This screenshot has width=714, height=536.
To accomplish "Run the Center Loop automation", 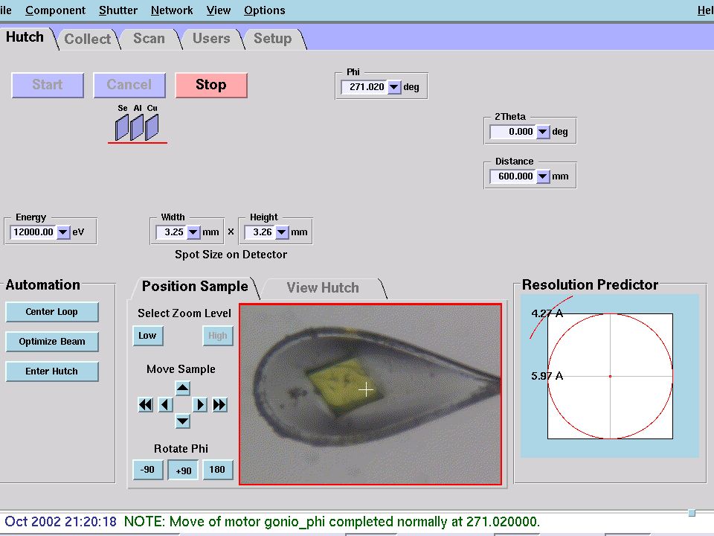I will click(x=52, y=312).
